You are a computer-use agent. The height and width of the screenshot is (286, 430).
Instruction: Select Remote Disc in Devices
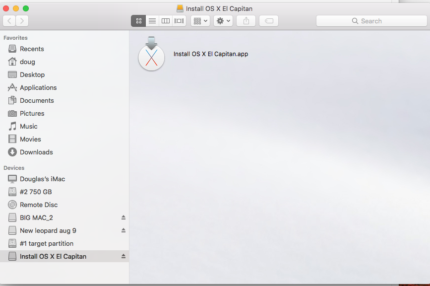tap(64, 205)
